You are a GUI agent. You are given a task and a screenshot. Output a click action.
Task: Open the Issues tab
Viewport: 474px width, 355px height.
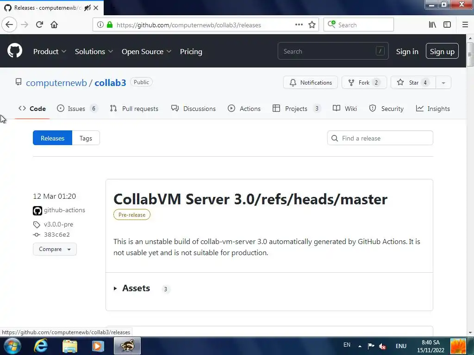point(78,109)
